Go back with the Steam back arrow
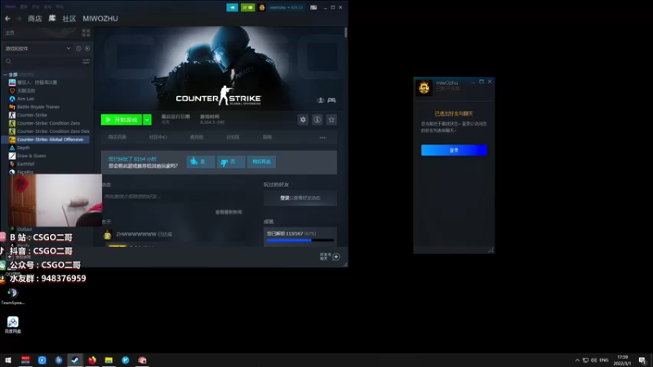The image size is (653, 367). (7, 18)
